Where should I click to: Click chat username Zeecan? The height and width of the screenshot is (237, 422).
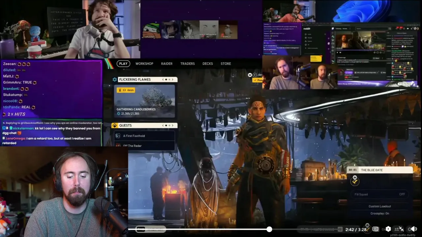[x=9, y=64]
